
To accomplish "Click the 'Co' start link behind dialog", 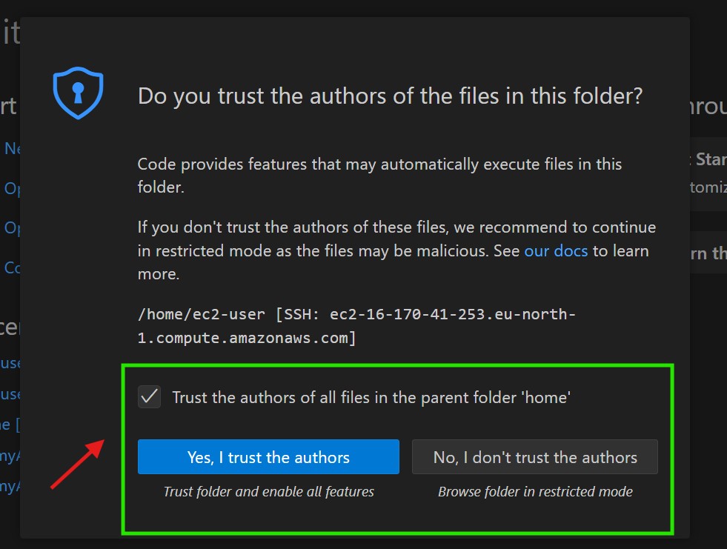I will (x=13, y=267).
